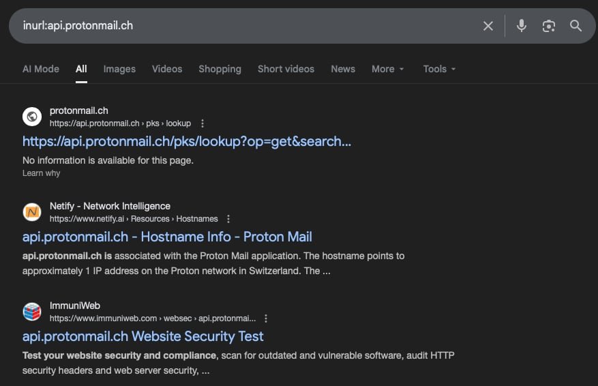This screenshot has height=386, width=598.
Task: Start voice search with microphone icon
Action: point(522,26)
